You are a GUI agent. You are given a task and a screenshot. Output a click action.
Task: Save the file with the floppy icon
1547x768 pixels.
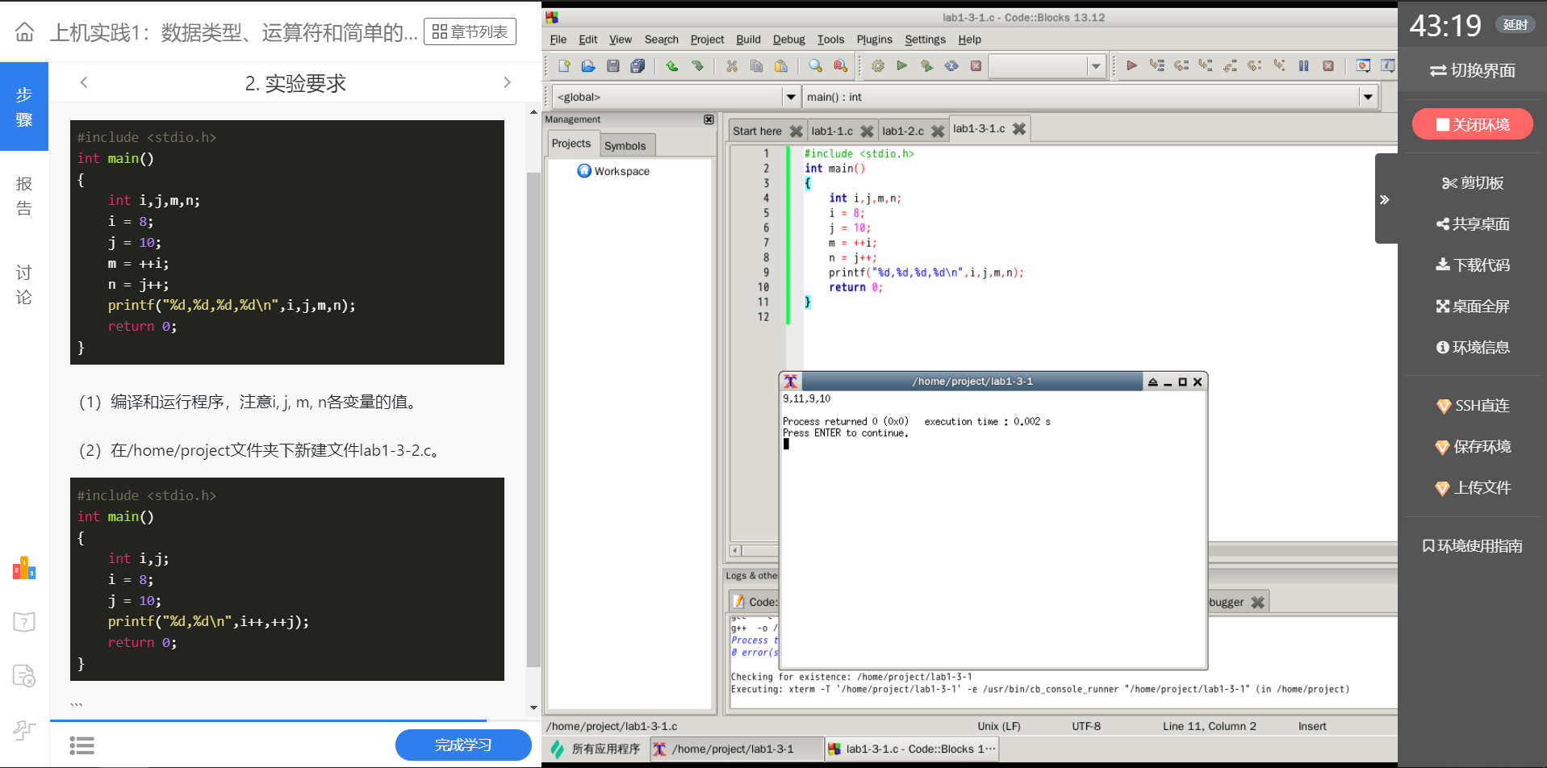[x=613, y=66]
